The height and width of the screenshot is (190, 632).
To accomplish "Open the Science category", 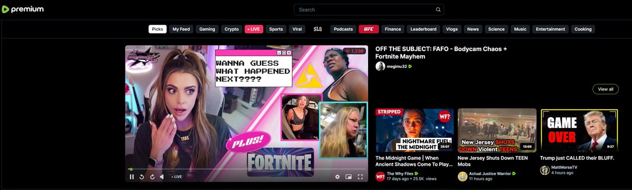I will (496, 29).
